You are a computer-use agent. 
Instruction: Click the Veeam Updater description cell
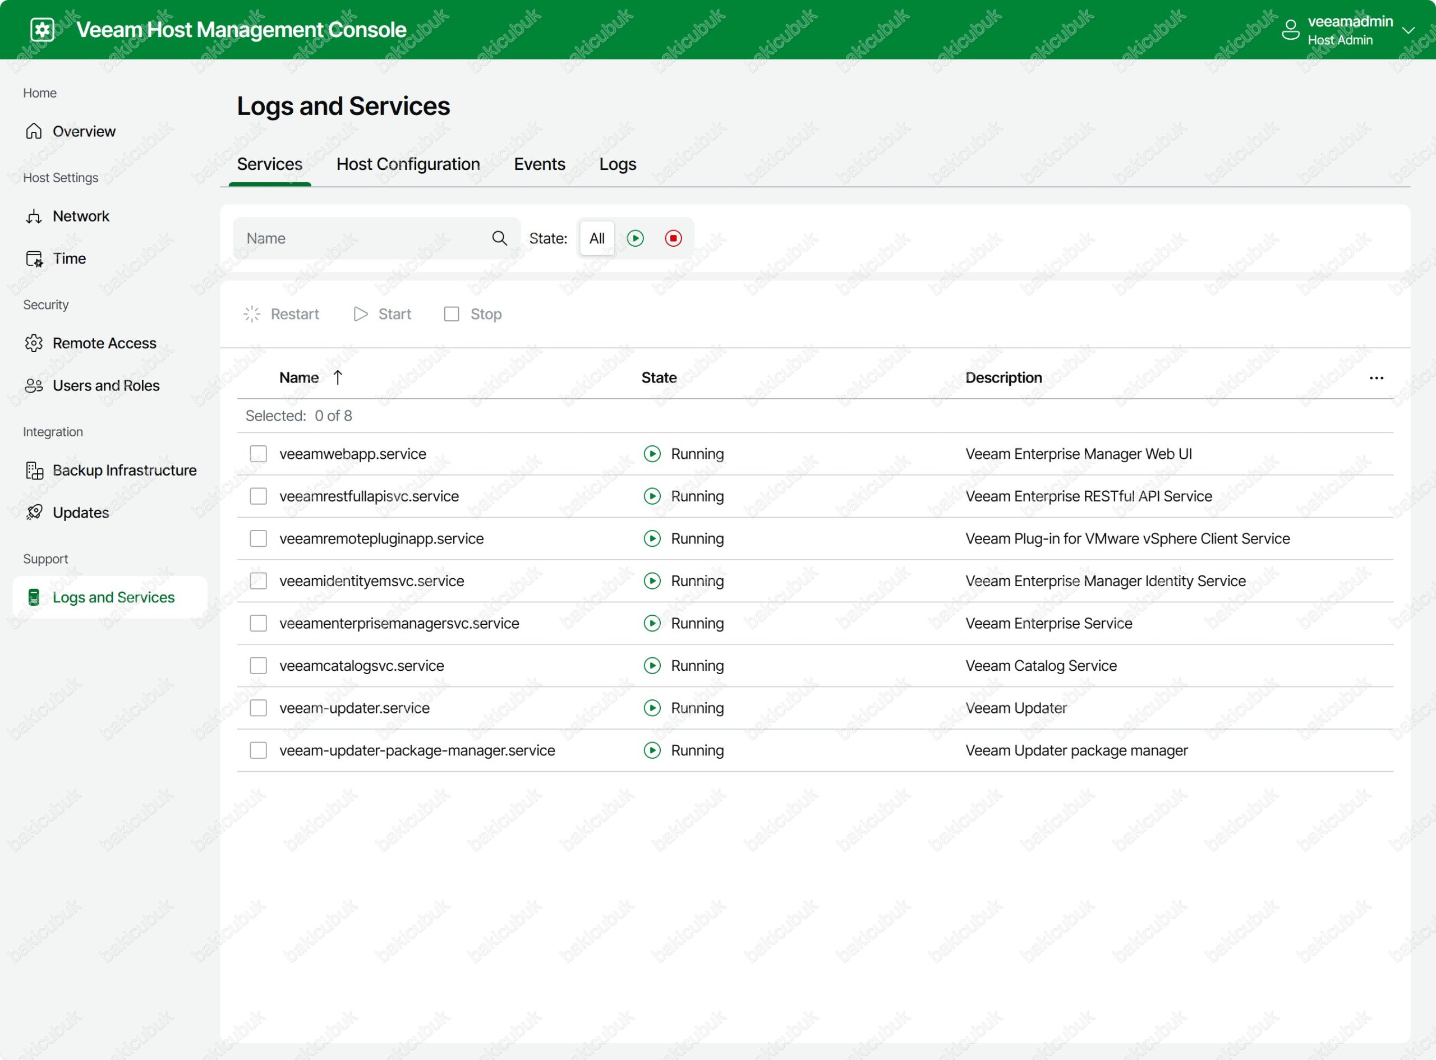click(x=1016, y=708)
